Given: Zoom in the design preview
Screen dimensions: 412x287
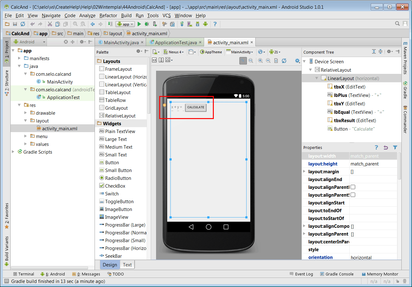Looking at the screenshot, I should (260, 61).
